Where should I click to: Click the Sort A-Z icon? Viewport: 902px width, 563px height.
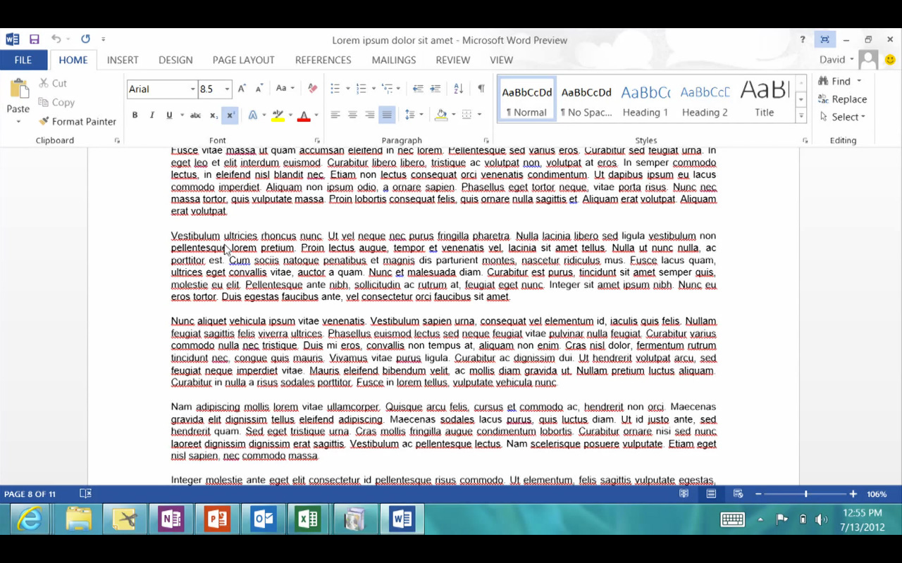[459, 89]
